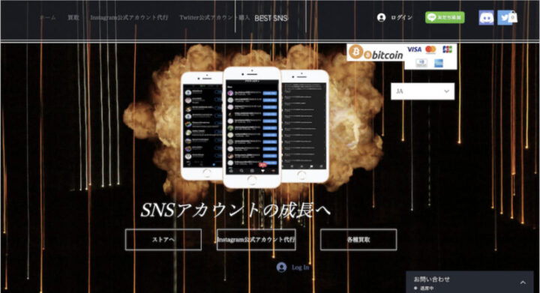Click the right phone mockup image

point(304,126)
